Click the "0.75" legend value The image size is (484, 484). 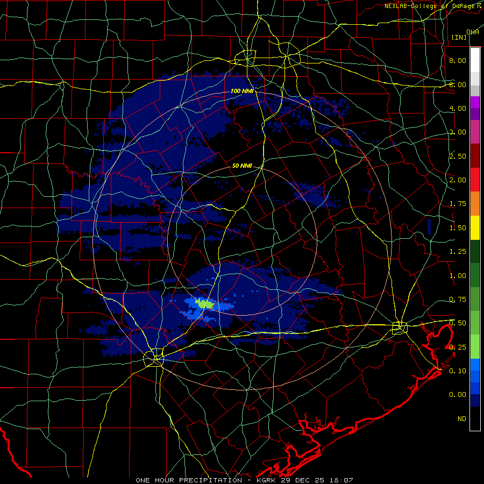pyautogui.click(x=458, y=300)
